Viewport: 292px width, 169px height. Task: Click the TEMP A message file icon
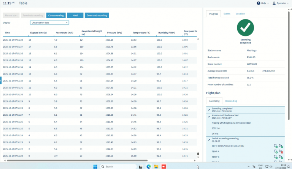[x=275, y=151]
